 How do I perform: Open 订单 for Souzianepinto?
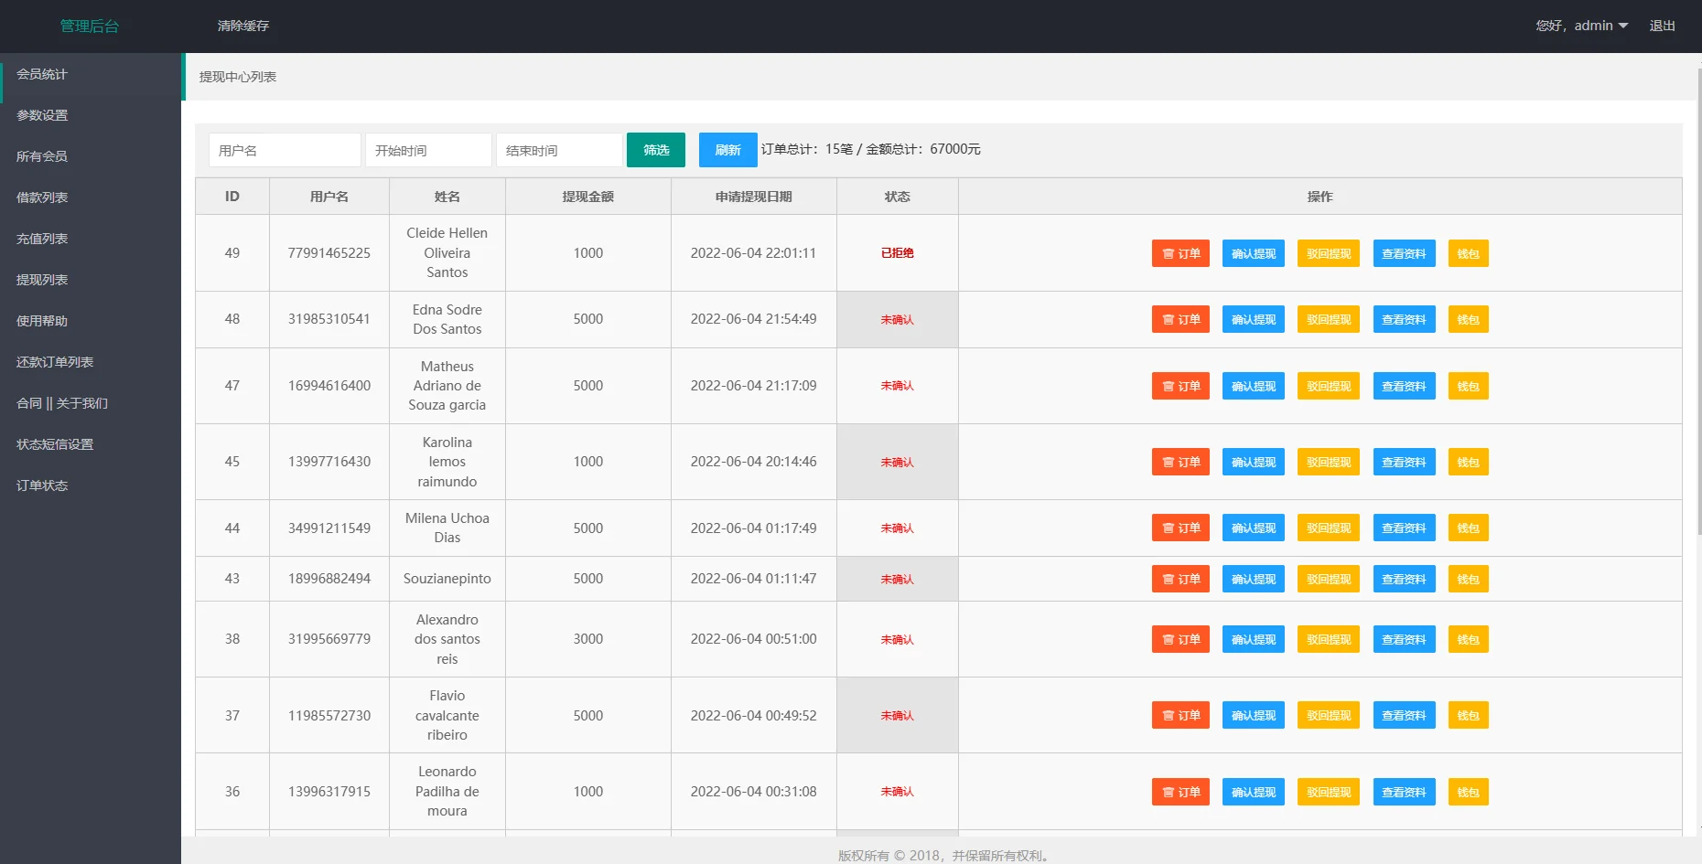tap(1180, 579)
